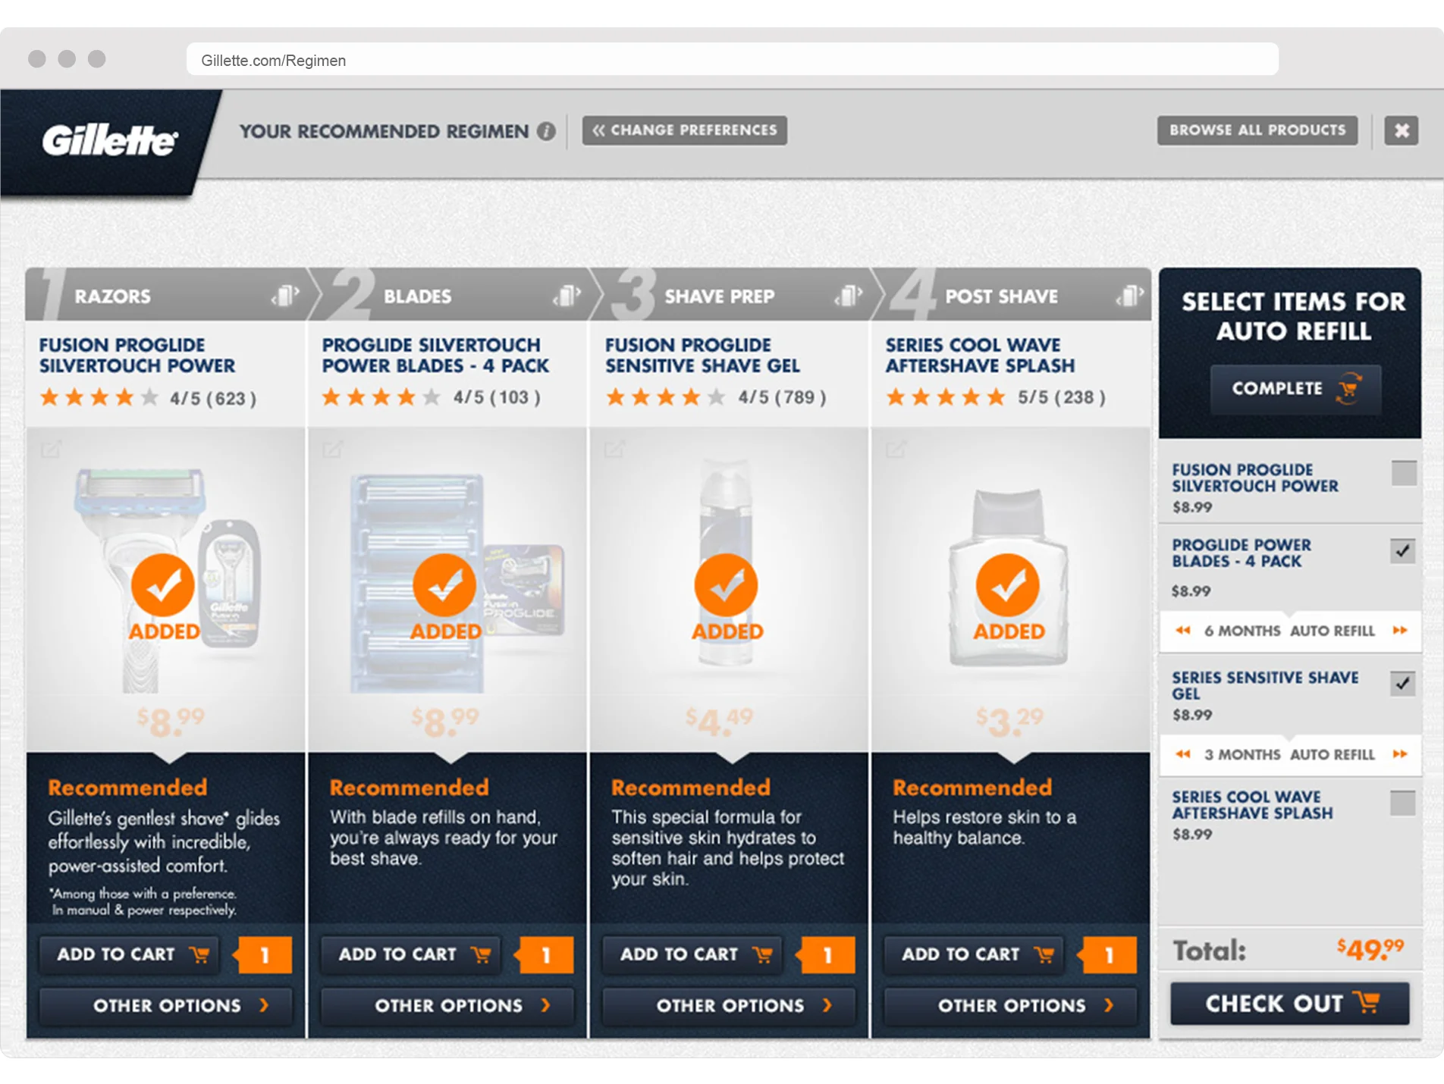Open Other Options under Post Shave
This screenshot has width=1444, height=1084.
tap(1011, 1006)
